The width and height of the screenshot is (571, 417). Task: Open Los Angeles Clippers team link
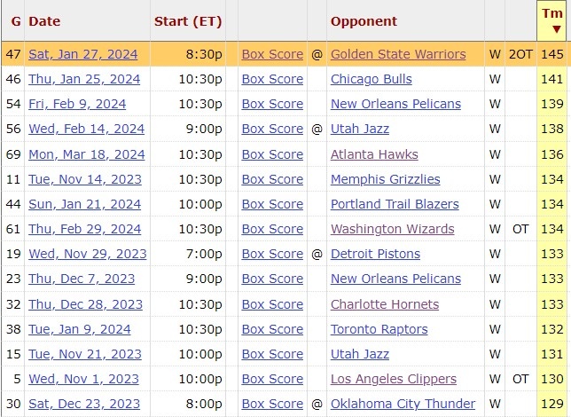point(393,379)
